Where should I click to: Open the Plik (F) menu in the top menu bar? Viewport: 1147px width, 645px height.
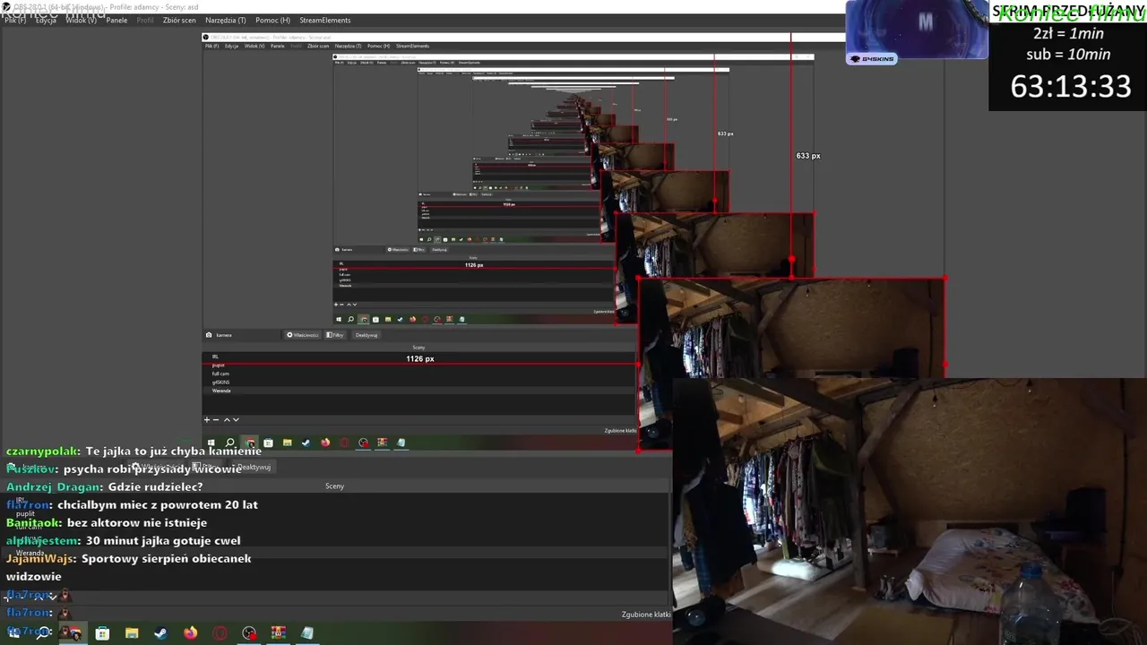(15, 20)
